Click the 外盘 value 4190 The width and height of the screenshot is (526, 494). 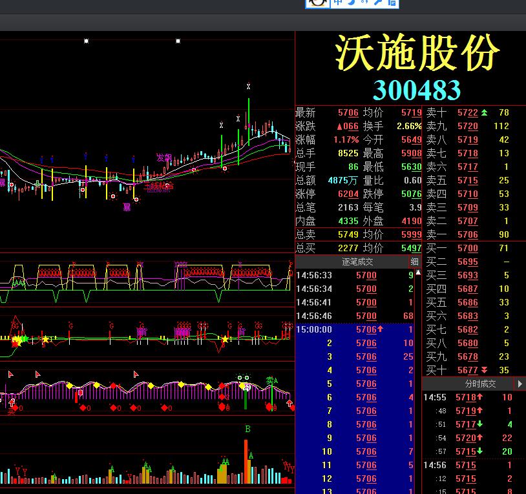point(411,221)
